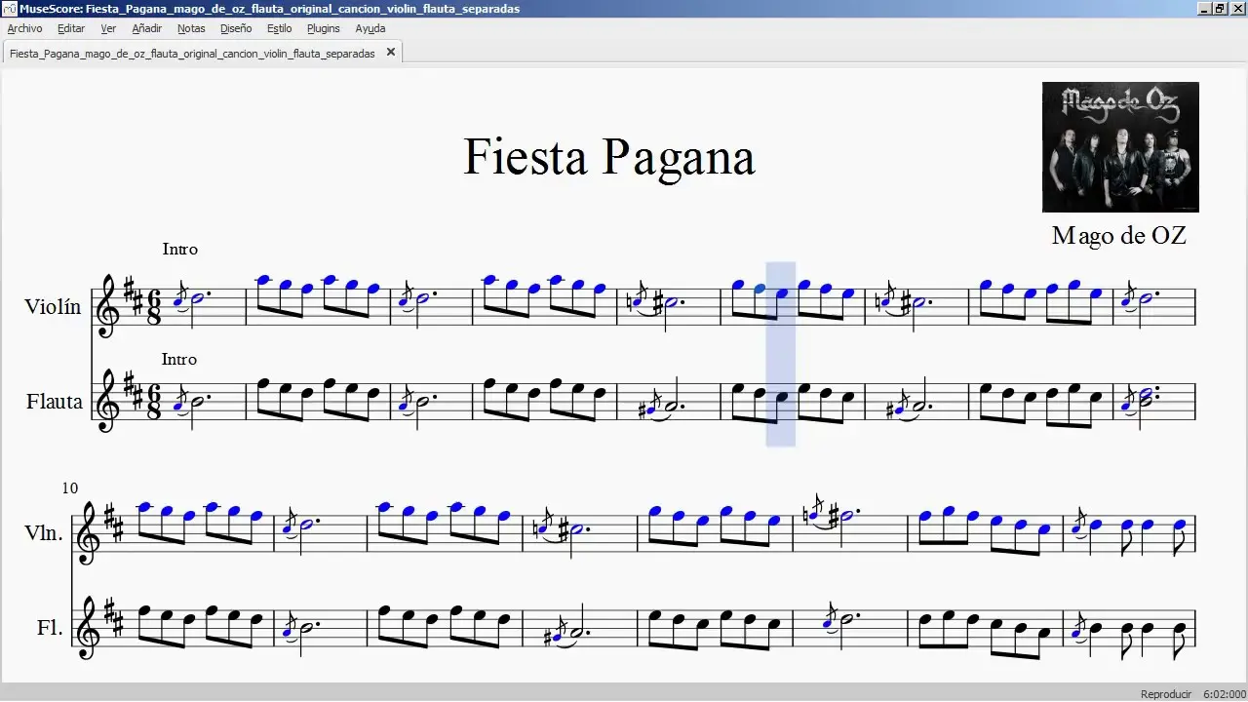Open the Estilo menu

click(x=279, y=28)
